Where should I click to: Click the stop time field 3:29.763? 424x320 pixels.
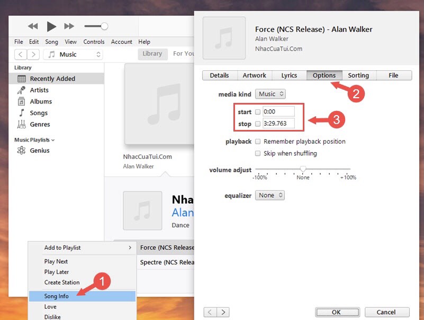tap(278, 124)
